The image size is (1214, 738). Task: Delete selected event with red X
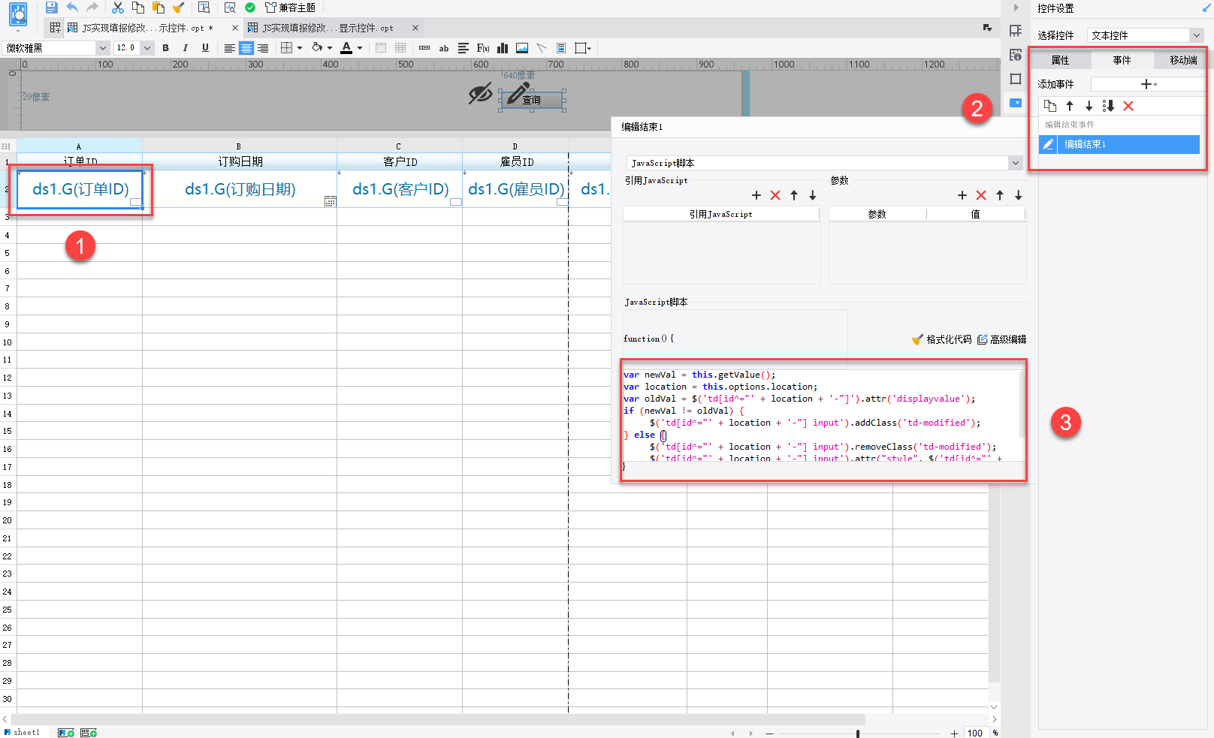click(1128, 106)
